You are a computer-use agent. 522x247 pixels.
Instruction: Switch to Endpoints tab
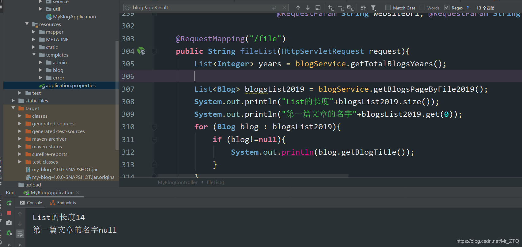click(x=63, y=203)
